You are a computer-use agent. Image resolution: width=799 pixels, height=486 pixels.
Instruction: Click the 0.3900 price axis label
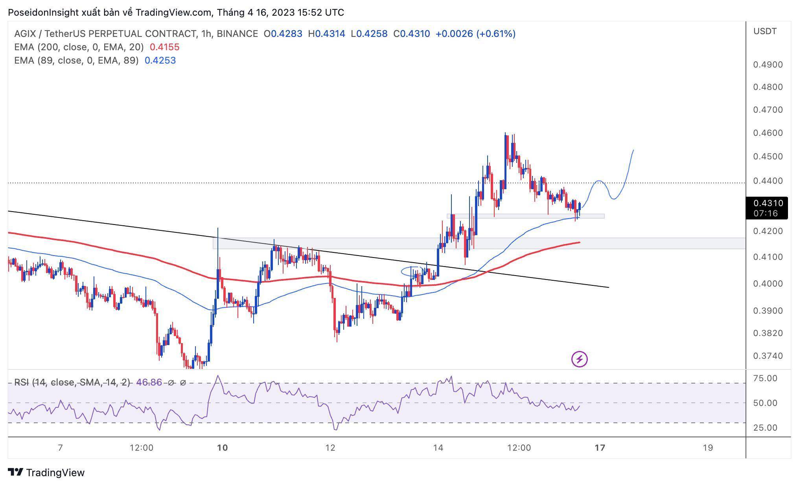coord(768,311)
